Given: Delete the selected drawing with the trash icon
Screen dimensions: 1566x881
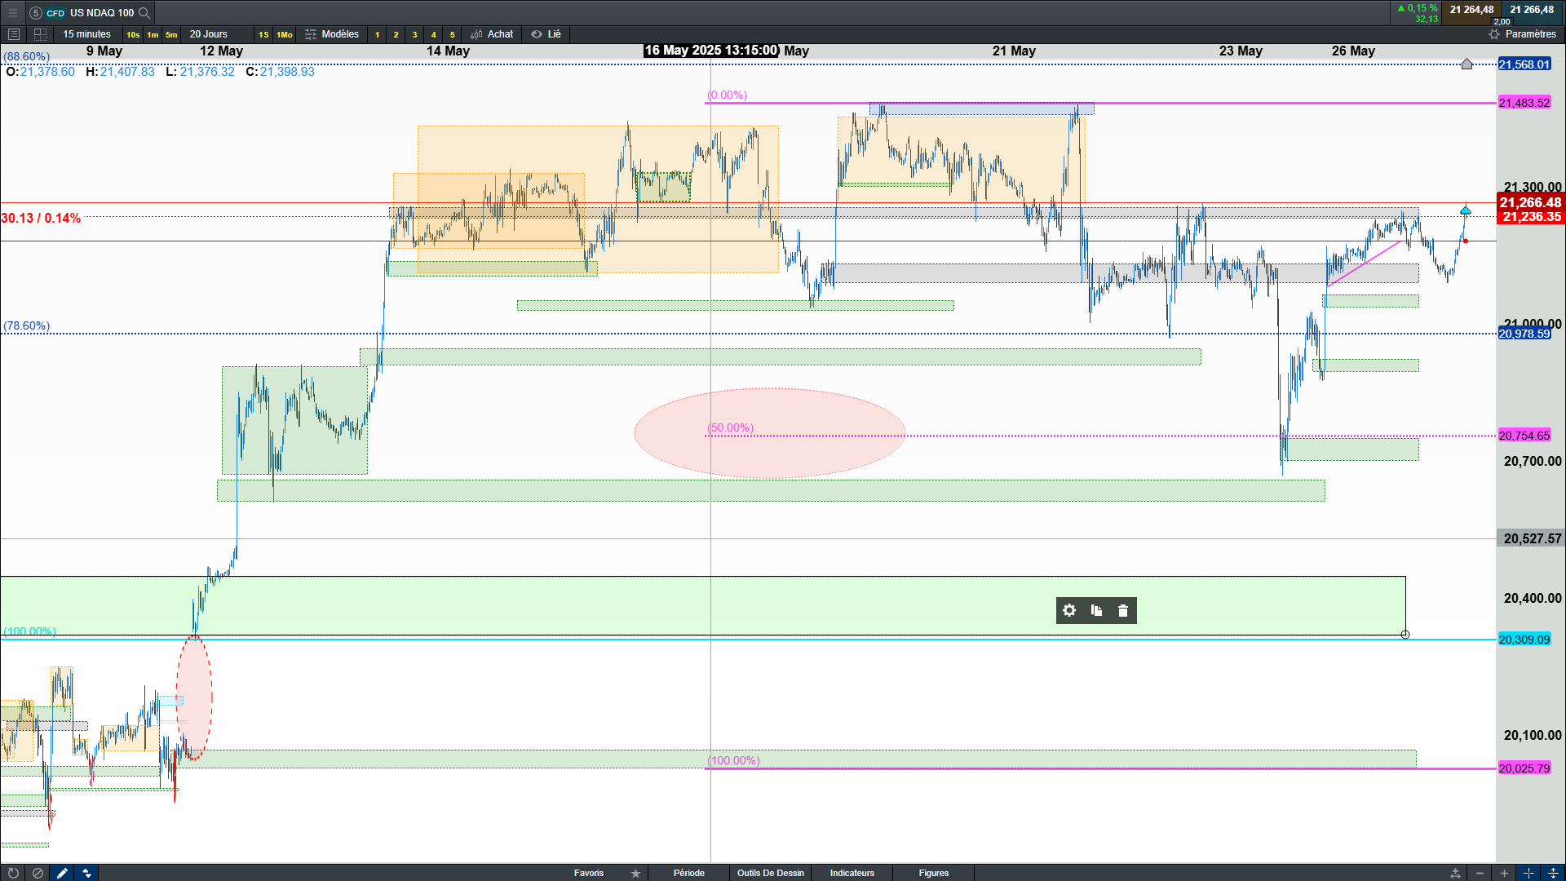Looking at the screenshot, I should point(1123,610).
